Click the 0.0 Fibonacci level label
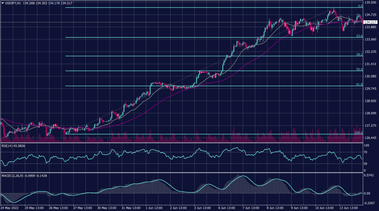 (x=359, y=6)
